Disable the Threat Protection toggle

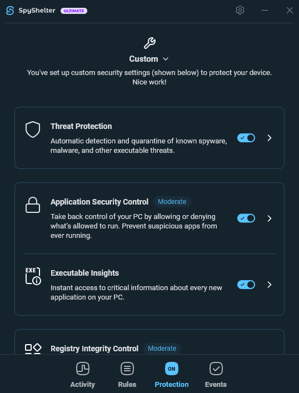pyautogui.click(x=246, y=138)
